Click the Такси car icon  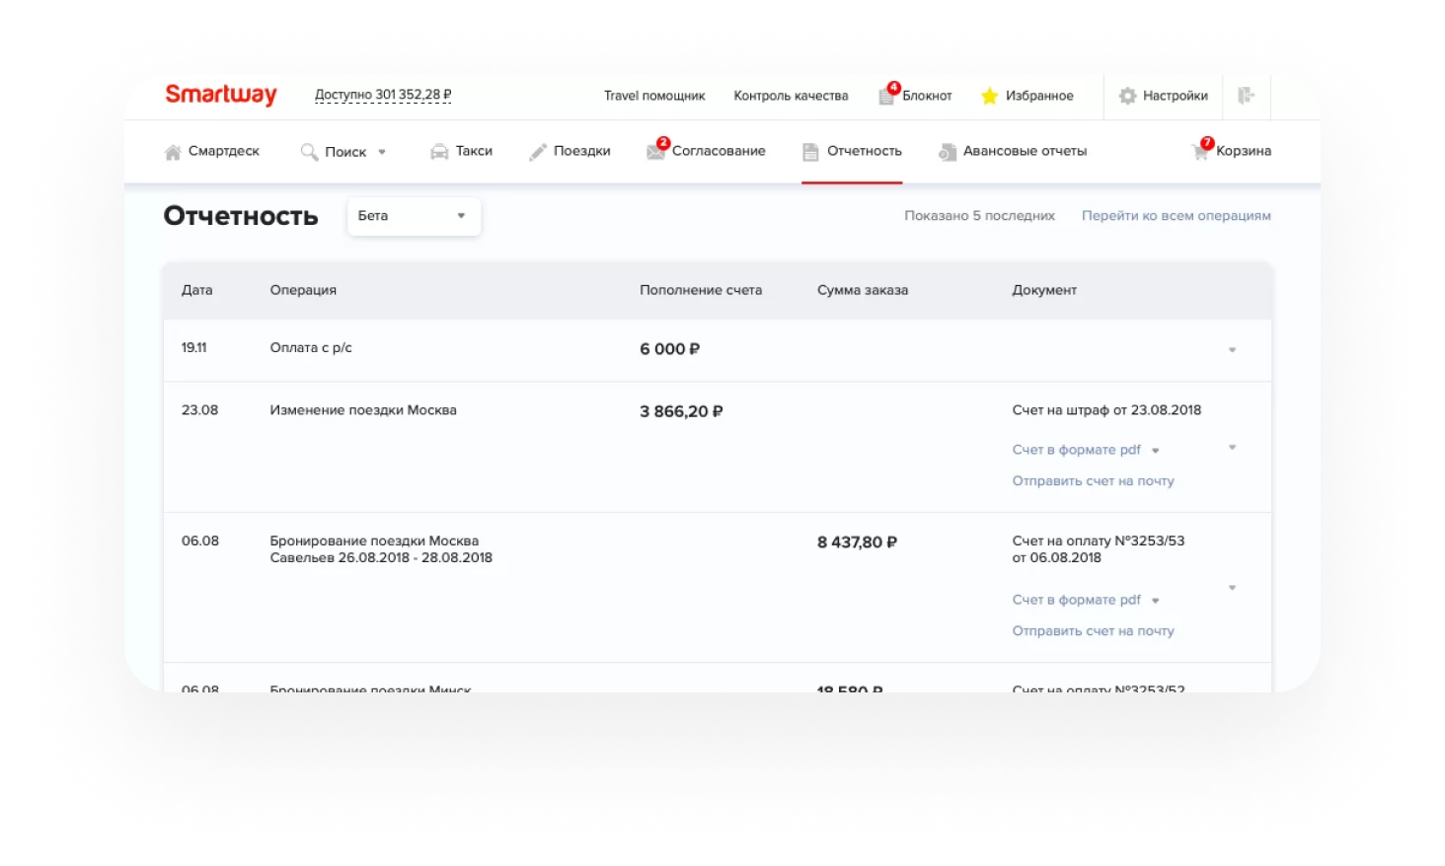coord(439,152)
